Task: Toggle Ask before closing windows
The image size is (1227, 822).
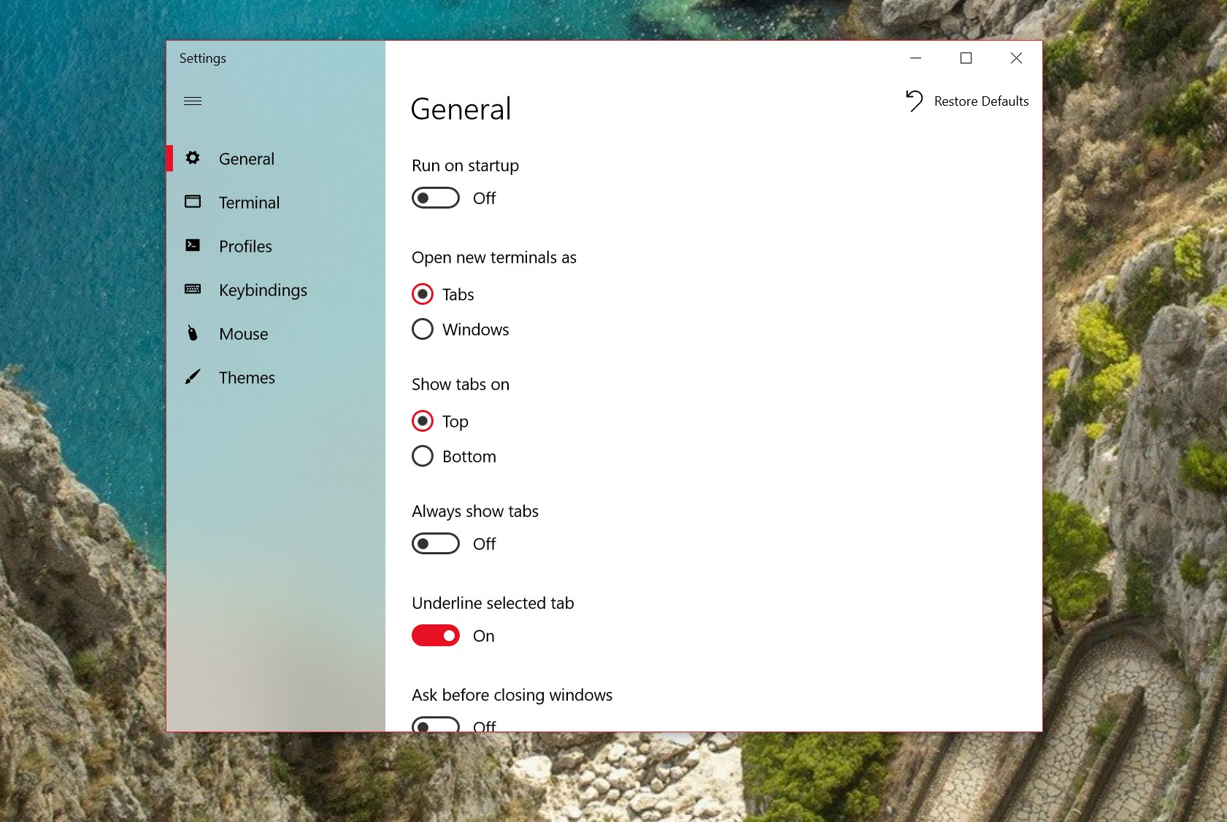Action: (435, 725)
